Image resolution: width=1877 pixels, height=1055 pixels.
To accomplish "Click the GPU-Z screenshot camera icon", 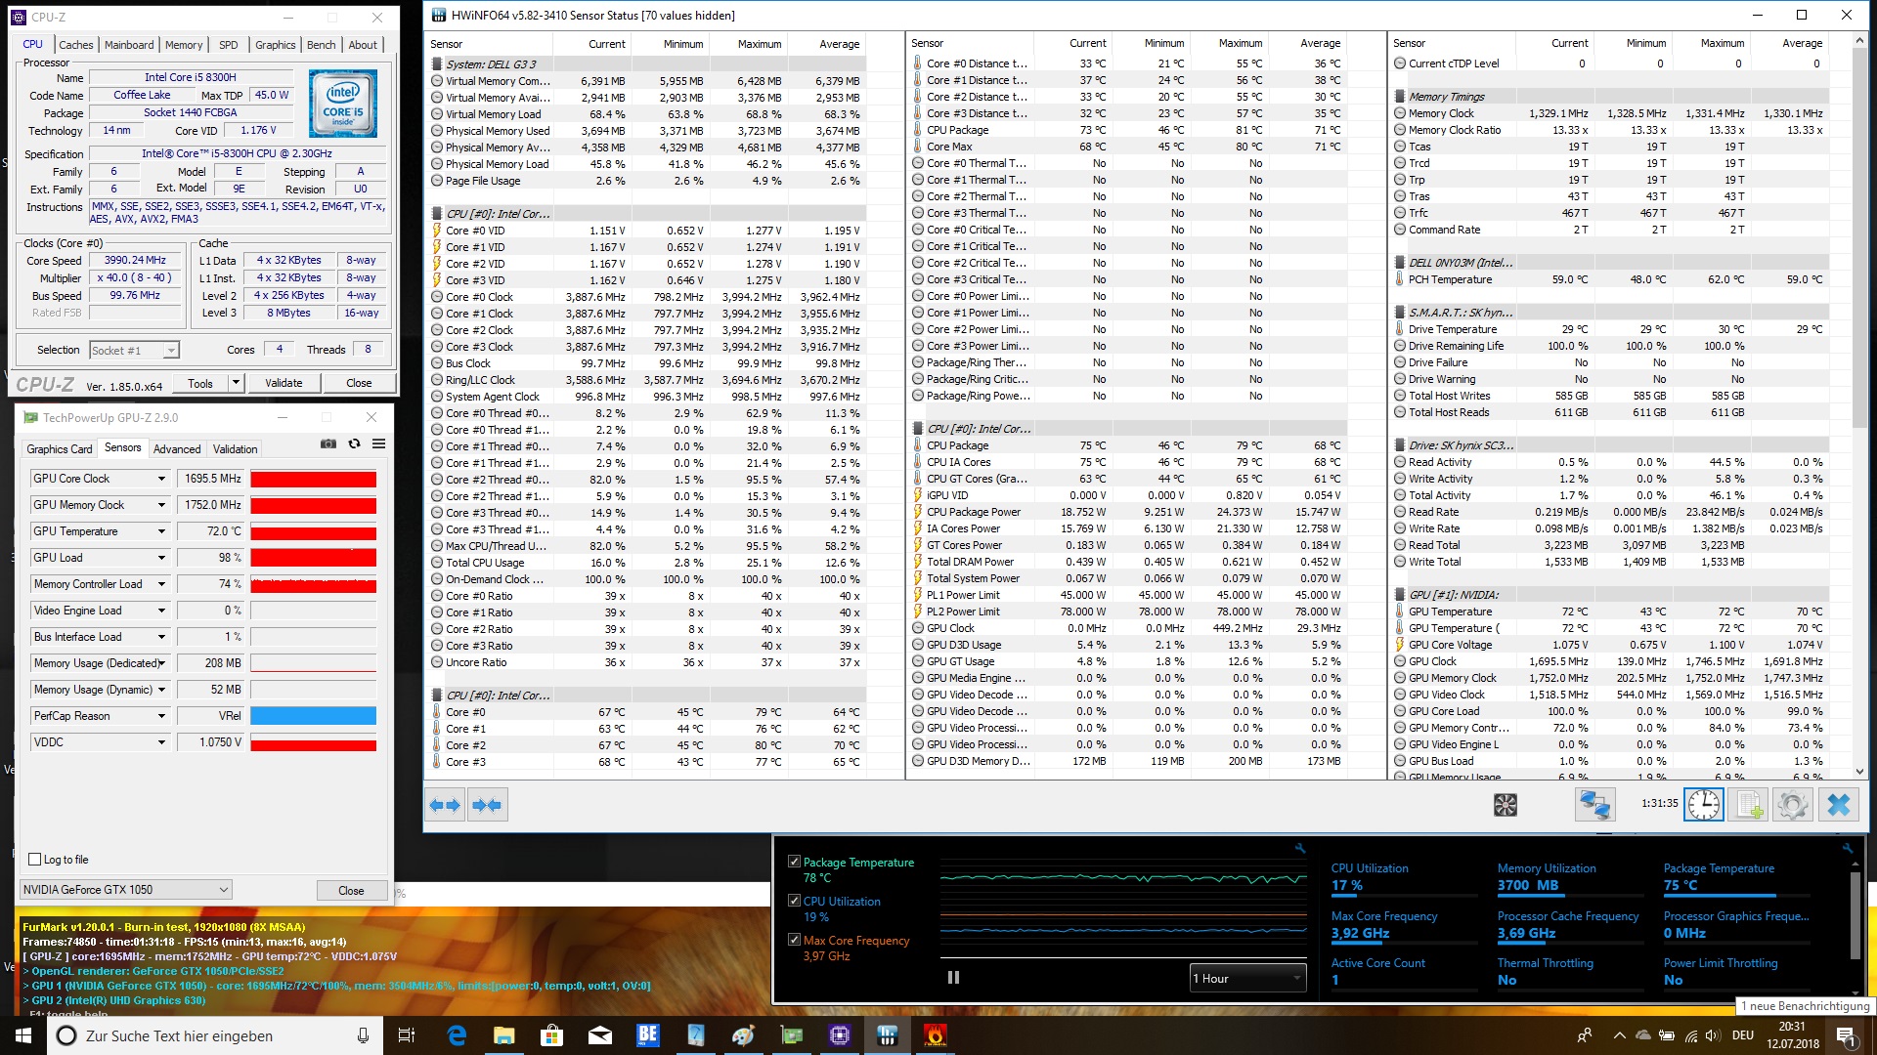I will click(x=328, y=444).
